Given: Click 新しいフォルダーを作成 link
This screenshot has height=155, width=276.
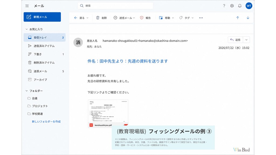Looking at the screenshot, I should pos(46,121).
